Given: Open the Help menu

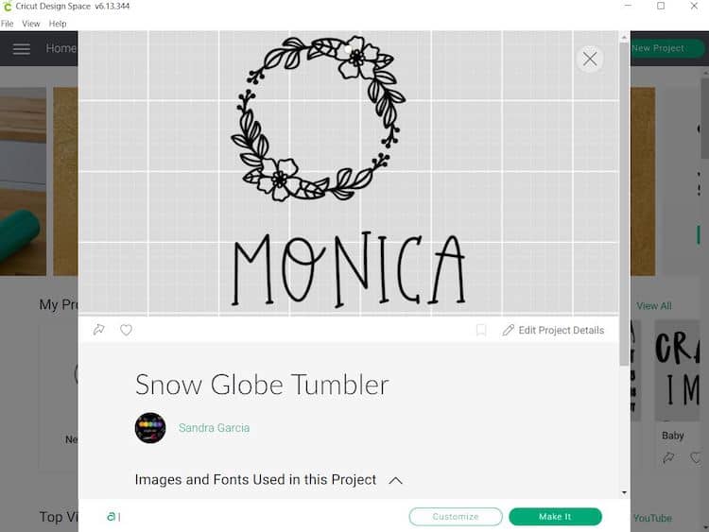Looking at the screenshot, I should point(58,24).
